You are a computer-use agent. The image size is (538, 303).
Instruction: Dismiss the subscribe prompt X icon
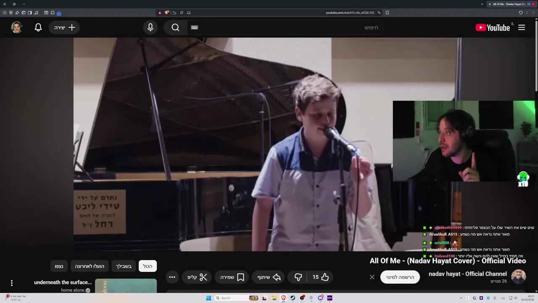[372, 277]
